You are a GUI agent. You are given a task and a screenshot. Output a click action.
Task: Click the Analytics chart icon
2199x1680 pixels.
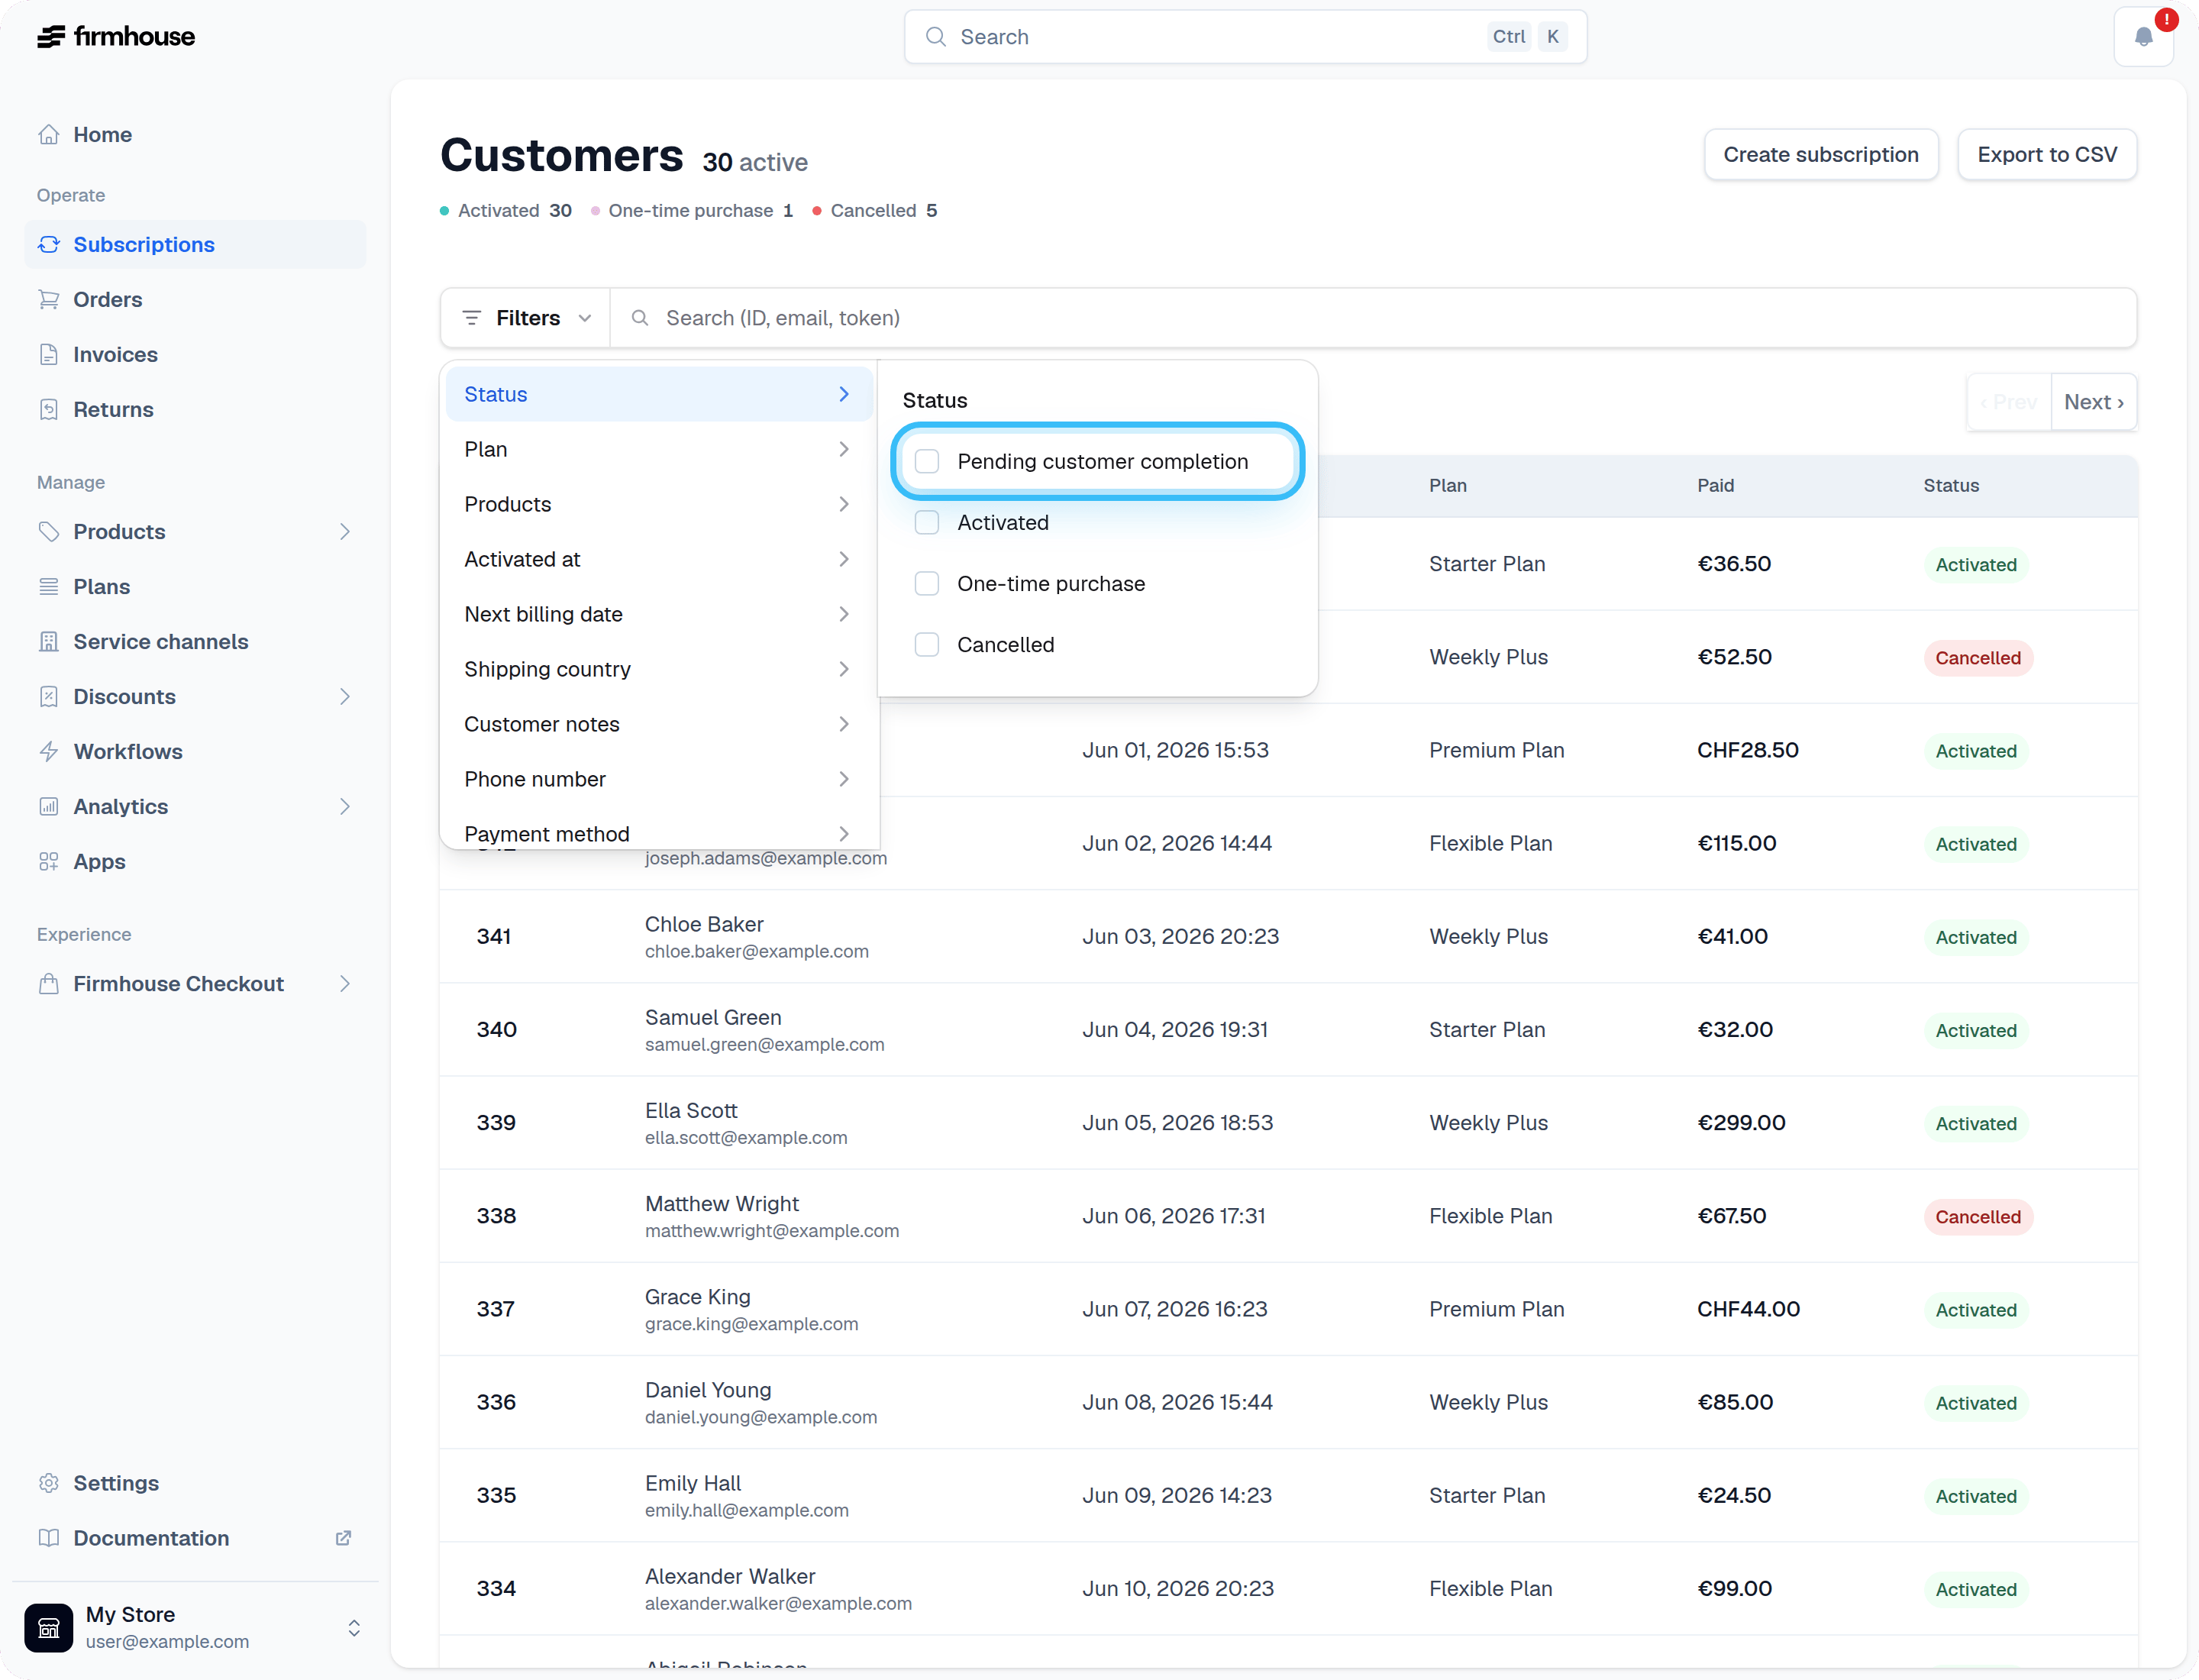click(48, 806)
